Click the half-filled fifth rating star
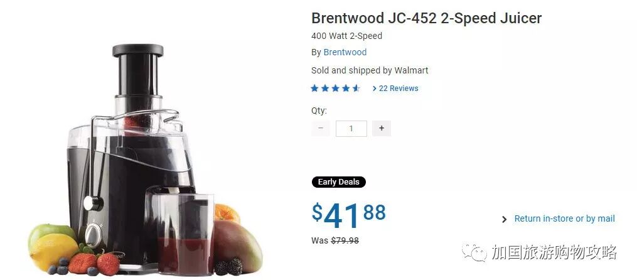This screenshot has width=637, height=280. (x=356, y=88)
